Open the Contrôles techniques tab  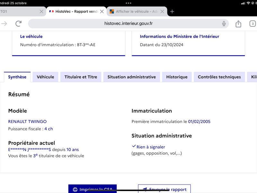(x=219, y=77)
